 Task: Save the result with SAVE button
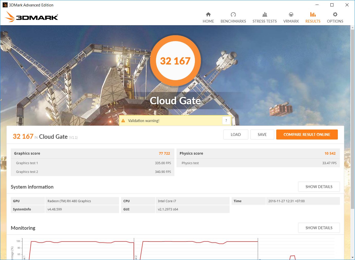tap(262, 135)
